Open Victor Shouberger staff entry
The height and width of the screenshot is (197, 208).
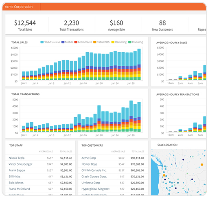pyautogui.click(x=20, y=164)
